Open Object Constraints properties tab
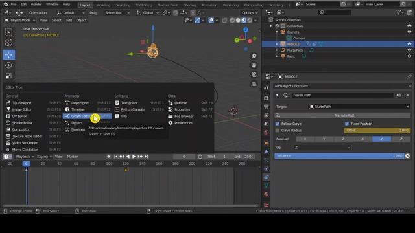This screenshot has height=233, width=415. tap(267, 177)
